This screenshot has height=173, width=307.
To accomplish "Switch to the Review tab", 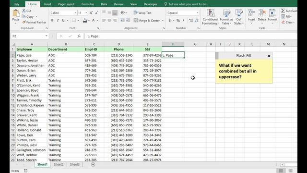I will point(118,4).
